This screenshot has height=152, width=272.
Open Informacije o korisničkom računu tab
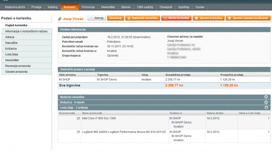26,31
